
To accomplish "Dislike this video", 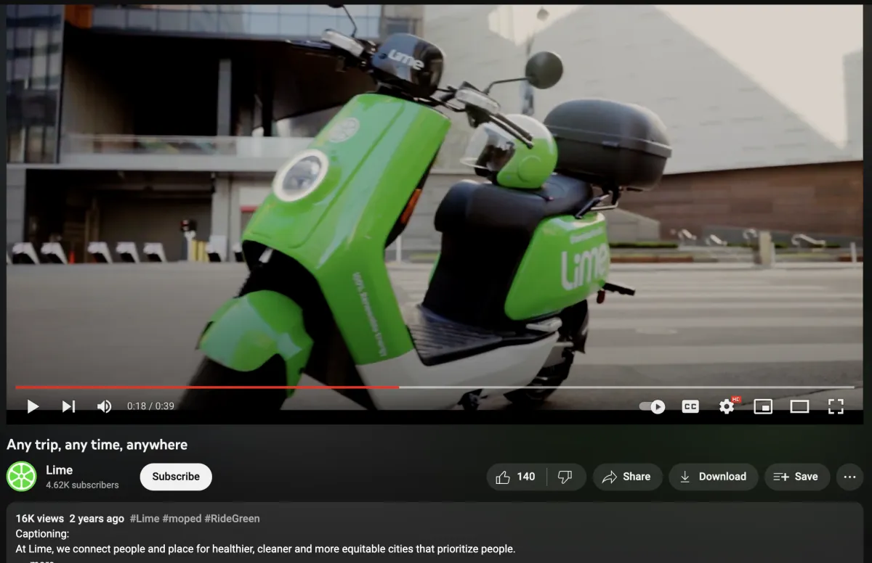I will 565,477.
